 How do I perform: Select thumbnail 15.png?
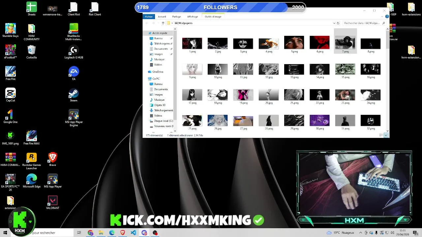(x=345, y=71)
